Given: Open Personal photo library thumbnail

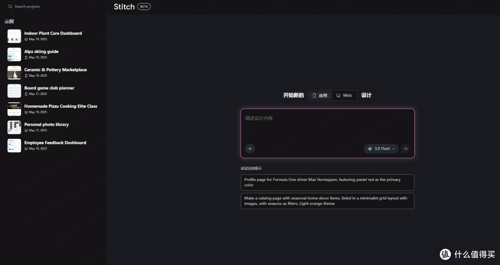Looking at the screenshot, I should pos(14,127).
